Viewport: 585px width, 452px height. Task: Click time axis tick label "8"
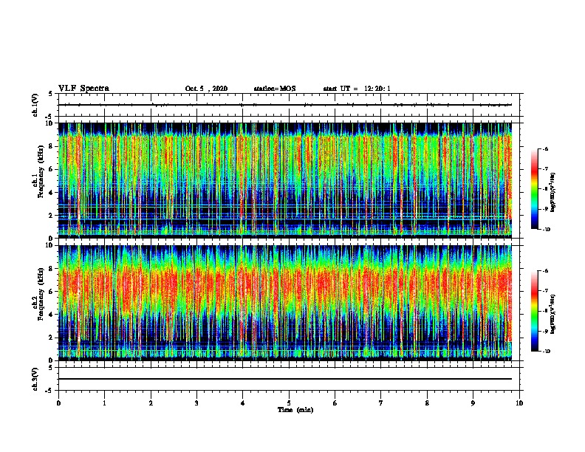[x=427, y=403]
